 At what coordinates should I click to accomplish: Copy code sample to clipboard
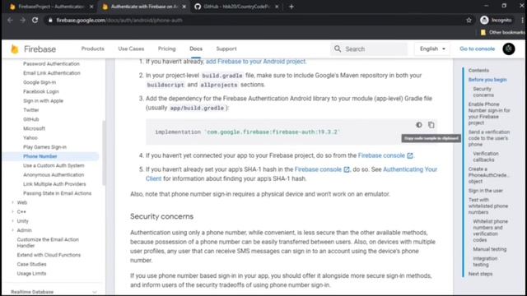431,125
